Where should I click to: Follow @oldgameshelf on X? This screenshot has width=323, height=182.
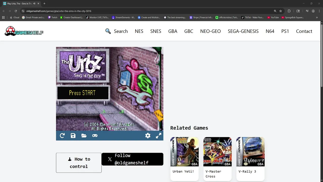coord(132,159)
